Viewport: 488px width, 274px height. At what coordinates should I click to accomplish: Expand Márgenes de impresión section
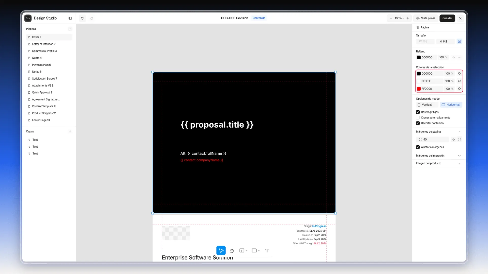pos(459,156)
